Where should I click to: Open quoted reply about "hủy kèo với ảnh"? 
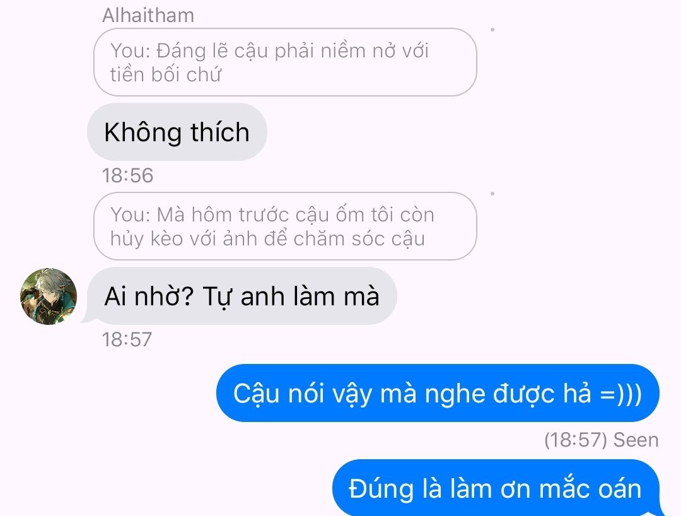coord(286,226)
